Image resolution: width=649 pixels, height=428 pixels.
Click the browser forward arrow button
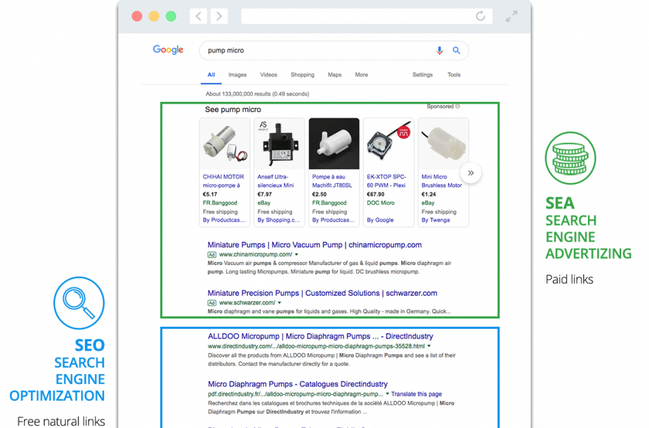coord(219,16)
